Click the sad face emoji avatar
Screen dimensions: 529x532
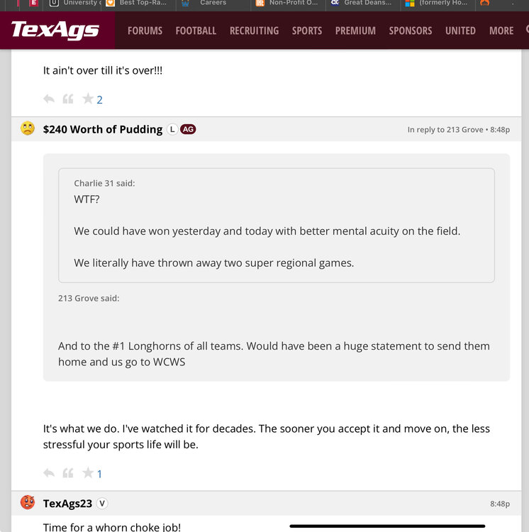[28, 129]
